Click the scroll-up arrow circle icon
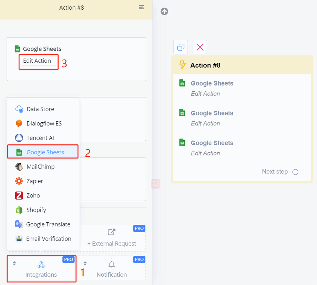The height and width of the screenshot is (285, 317). pos(165,11)
